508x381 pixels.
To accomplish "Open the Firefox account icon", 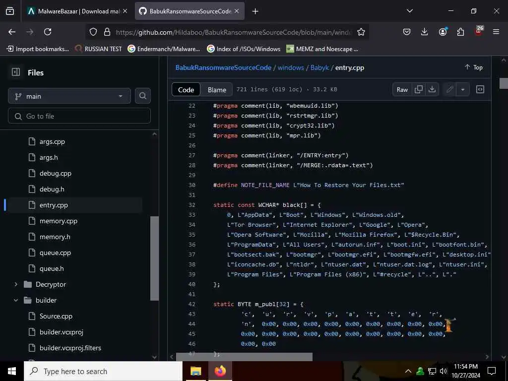I will tap(443, 32).
